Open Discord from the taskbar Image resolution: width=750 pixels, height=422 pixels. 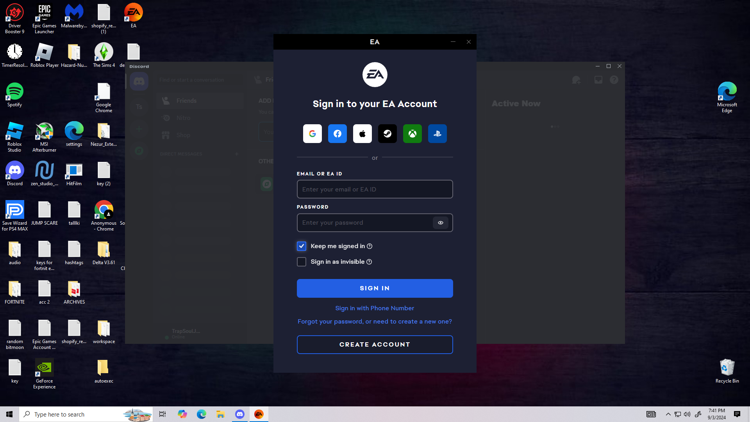(240, 414)
